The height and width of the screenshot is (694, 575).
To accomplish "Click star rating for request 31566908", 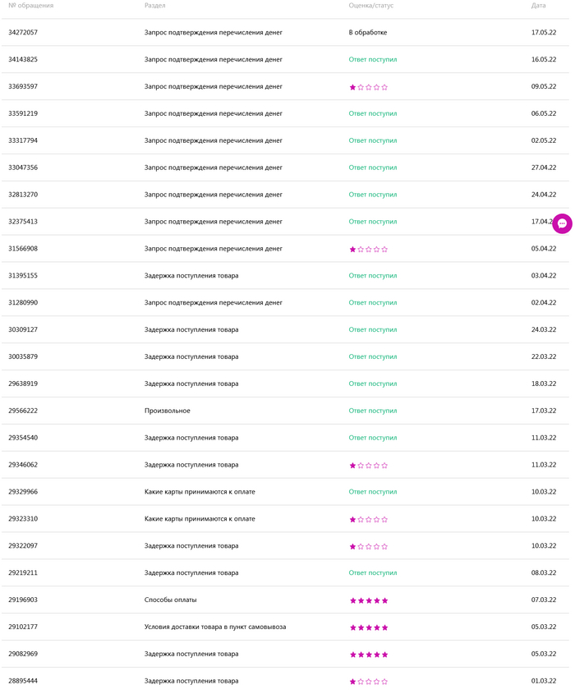I will pyautogui.click(x=368, y=249).
